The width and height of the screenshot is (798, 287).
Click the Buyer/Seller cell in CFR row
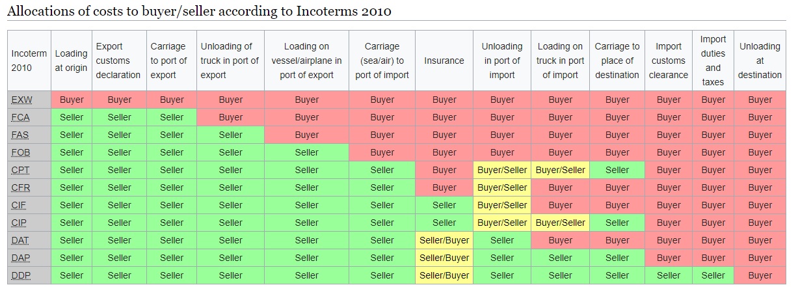502,188
